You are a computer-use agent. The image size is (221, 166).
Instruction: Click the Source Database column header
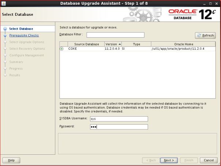tap(86, 44)
